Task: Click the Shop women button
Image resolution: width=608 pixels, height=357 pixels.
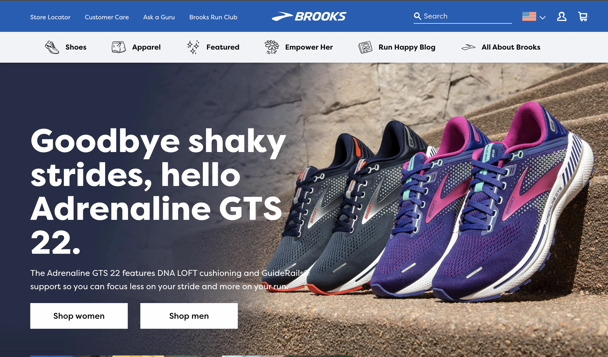Action: [x=79, y=316]
